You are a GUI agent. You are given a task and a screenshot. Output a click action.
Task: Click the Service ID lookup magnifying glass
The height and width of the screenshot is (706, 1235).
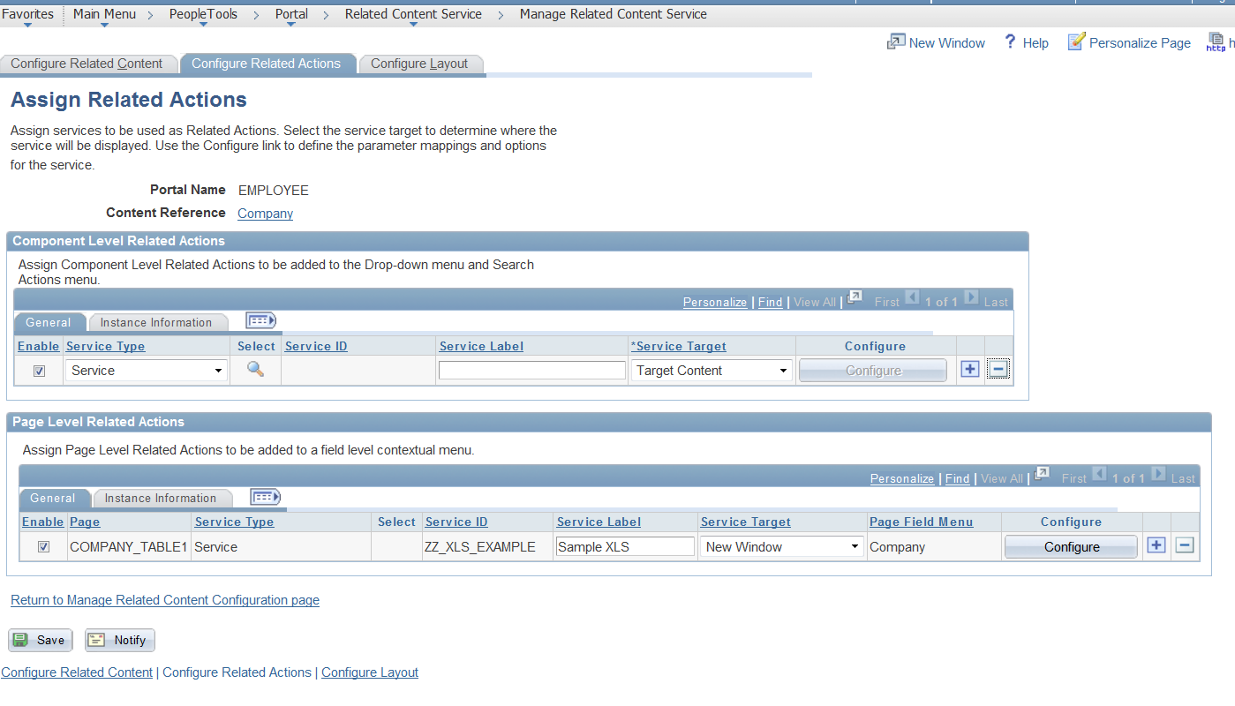point(256,369)
